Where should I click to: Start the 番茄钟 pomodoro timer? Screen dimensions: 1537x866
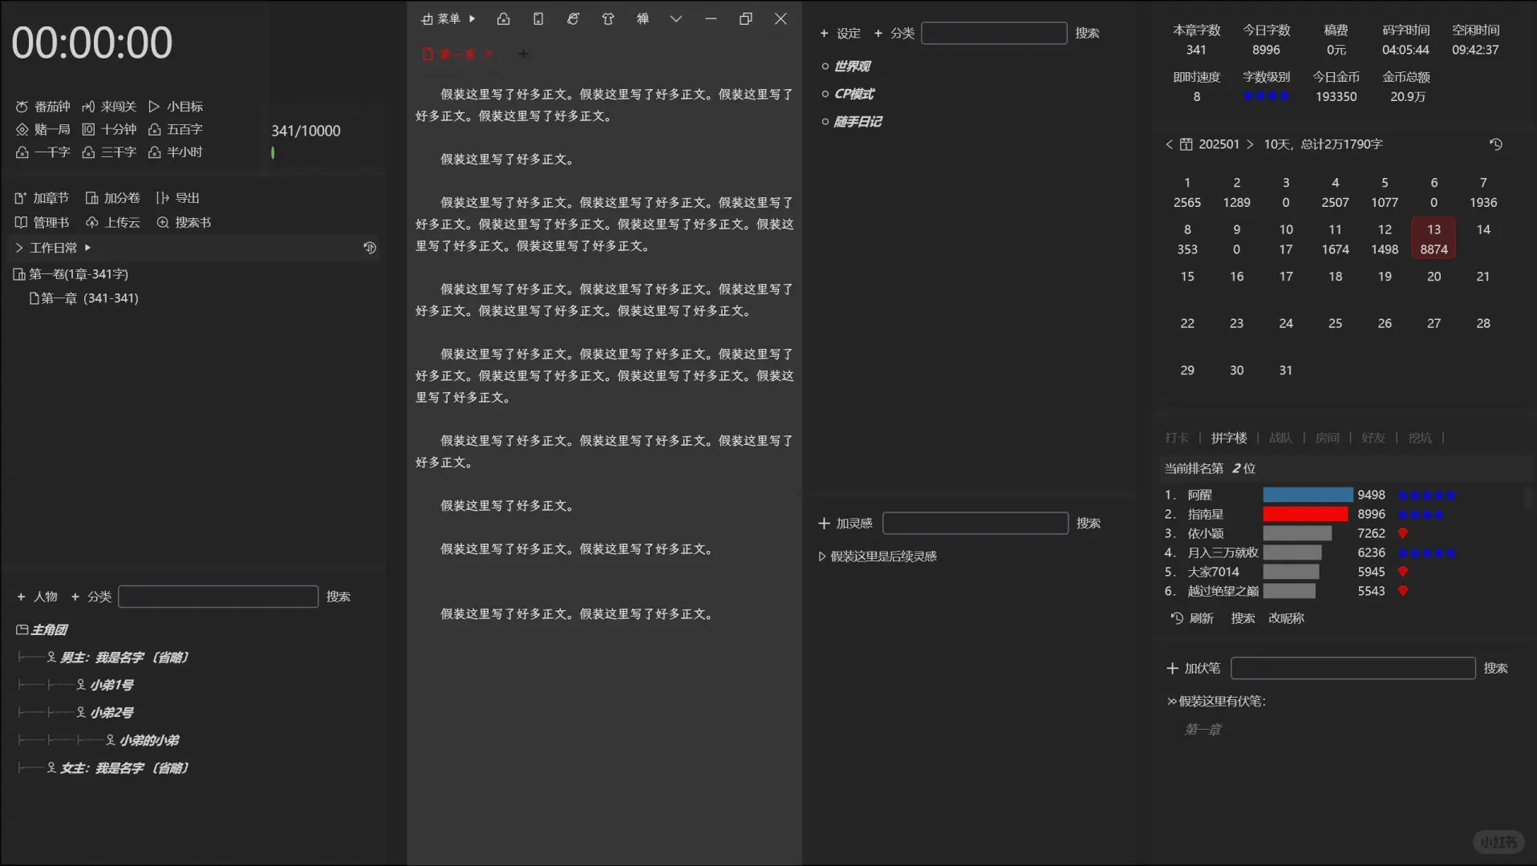pyautogui.click(x=43, y=107)
